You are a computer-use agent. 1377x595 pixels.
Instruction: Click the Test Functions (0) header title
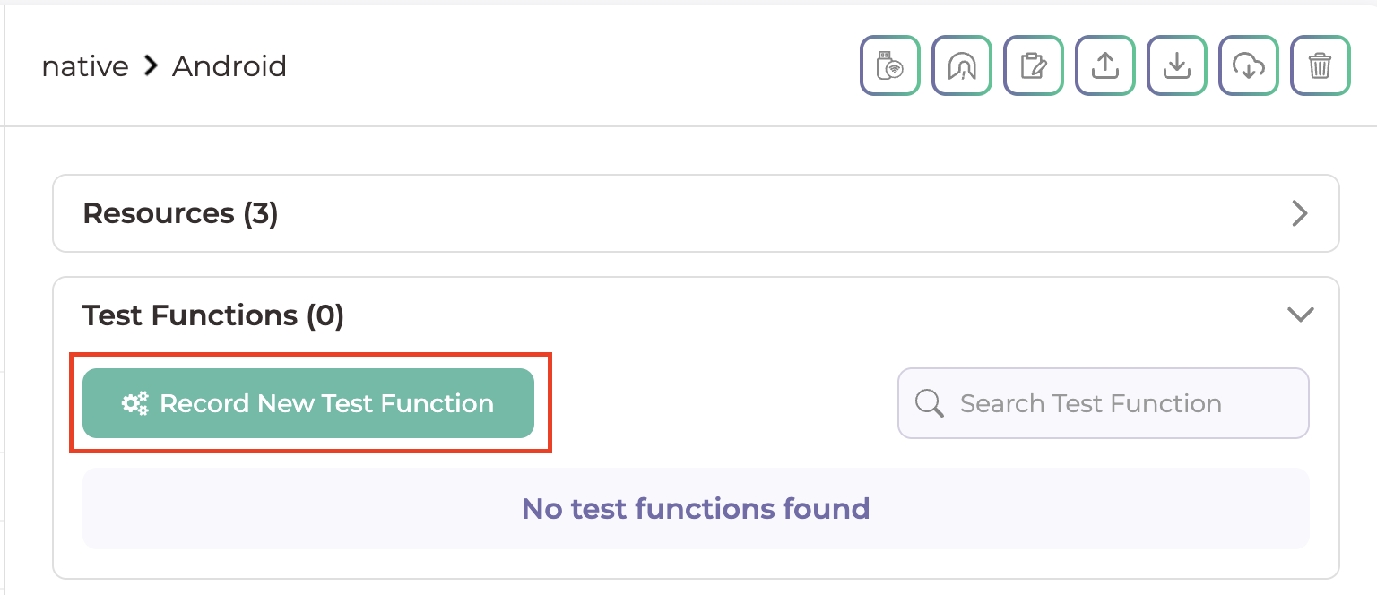(x=213, y=315)
